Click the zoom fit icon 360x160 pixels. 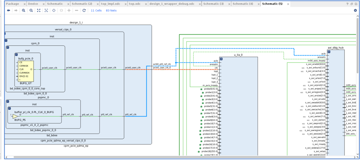pos(39,10)
